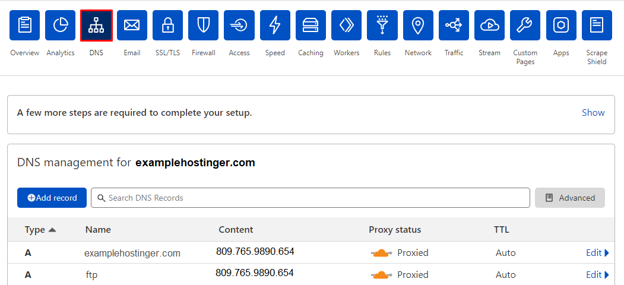
Task: Sort records by Type column arrow
Action: pyautogui.click(x=52, y=230)
